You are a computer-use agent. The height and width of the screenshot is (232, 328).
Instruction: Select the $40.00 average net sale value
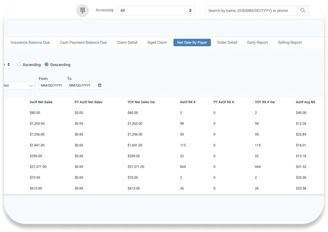[301, 113]
